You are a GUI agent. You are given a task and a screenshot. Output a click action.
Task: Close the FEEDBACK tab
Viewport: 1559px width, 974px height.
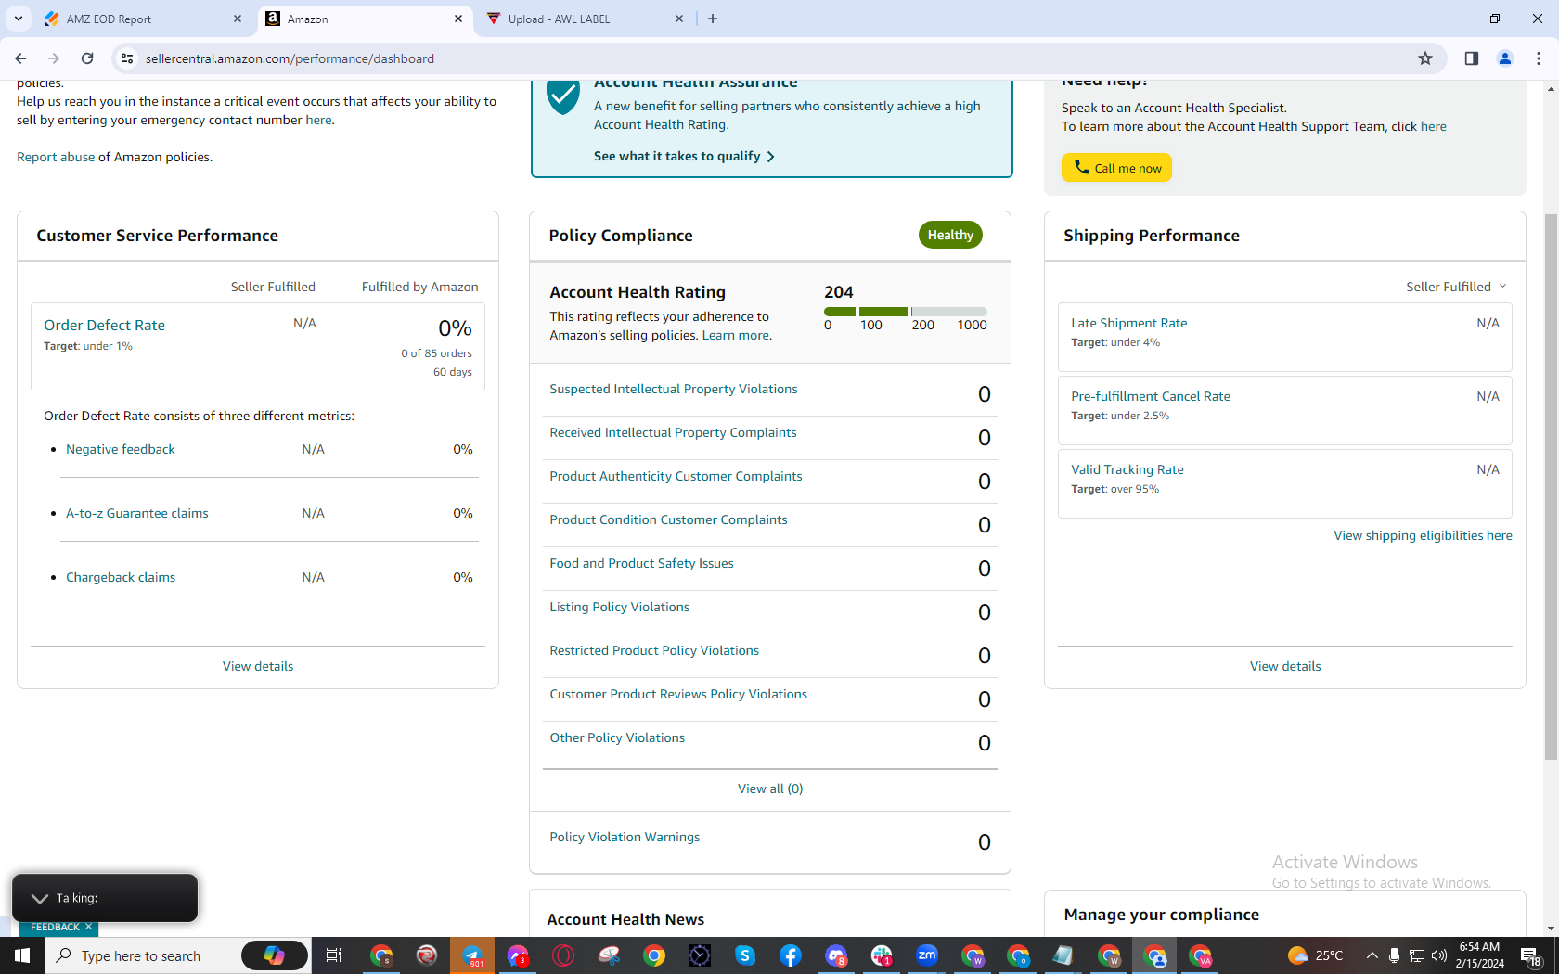[88, 927]
